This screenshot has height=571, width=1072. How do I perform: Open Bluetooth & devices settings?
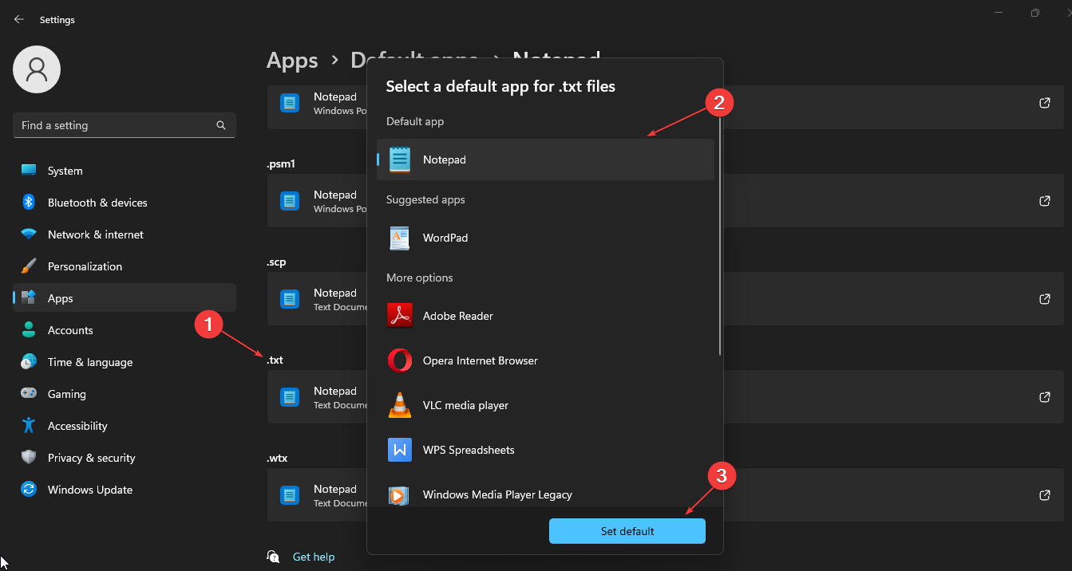[x=97, y=203]
